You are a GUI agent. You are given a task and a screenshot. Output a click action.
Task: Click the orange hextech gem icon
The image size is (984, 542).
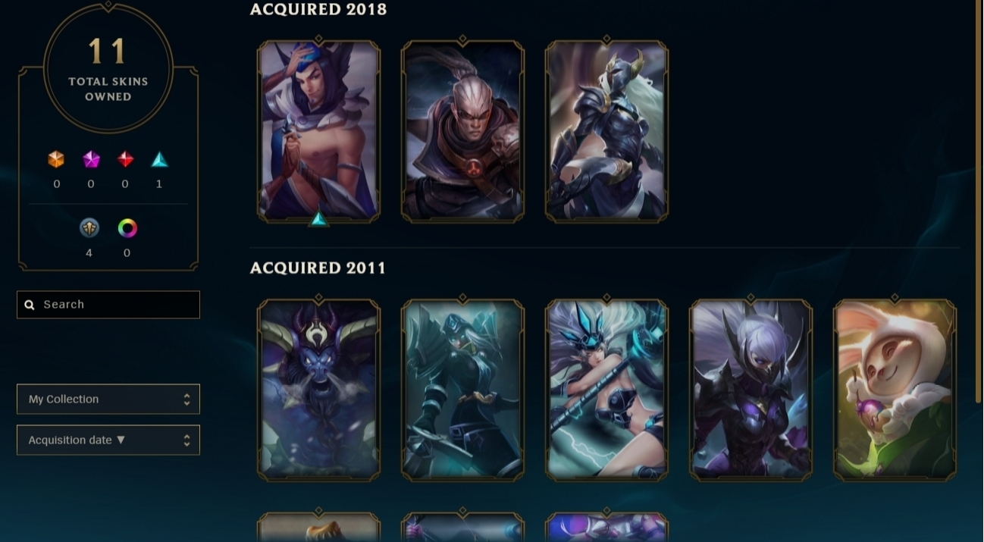tap(56, 159)
